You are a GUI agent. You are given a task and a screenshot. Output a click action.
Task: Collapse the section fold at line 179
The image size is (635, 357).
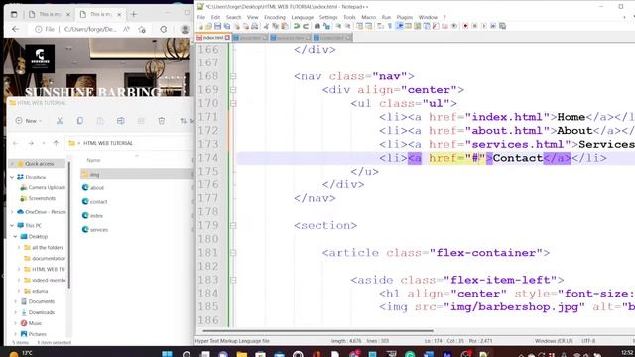click(233, 225)
